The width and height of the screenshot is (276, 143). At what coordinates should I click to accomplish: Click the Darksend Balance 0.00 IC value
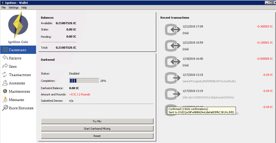(x=74, y=88)
